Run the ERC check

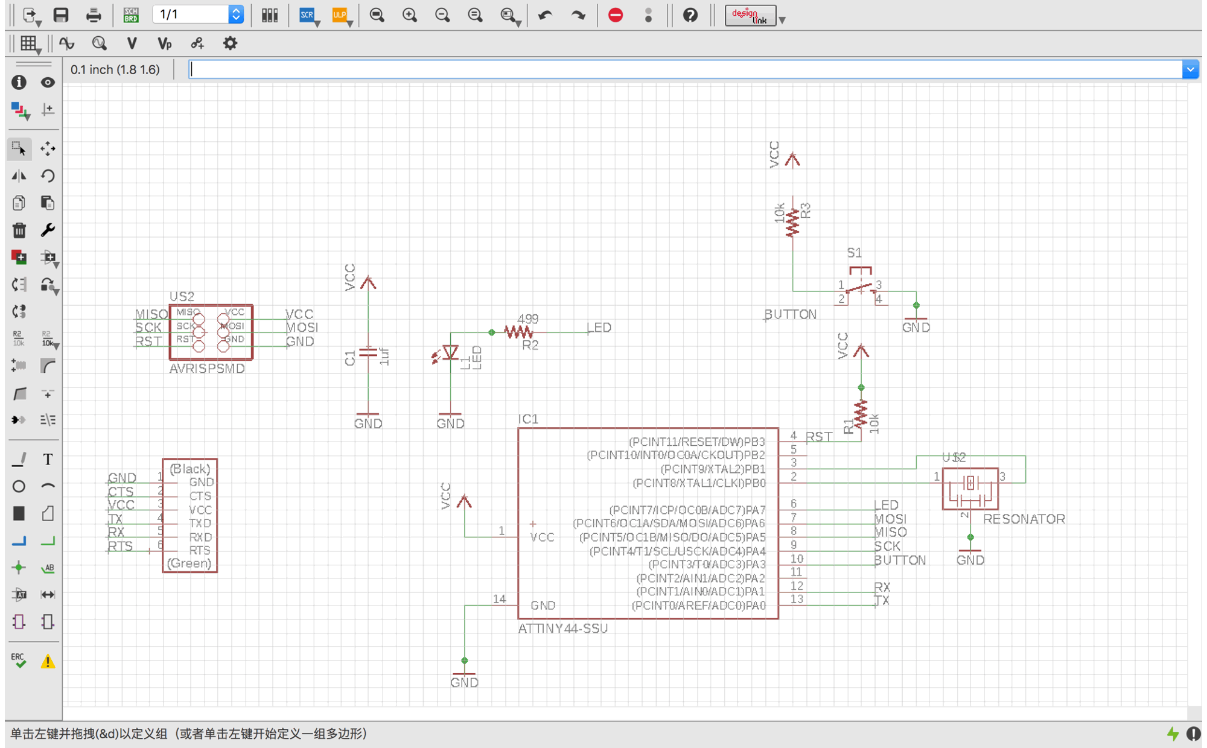point(19,661)
